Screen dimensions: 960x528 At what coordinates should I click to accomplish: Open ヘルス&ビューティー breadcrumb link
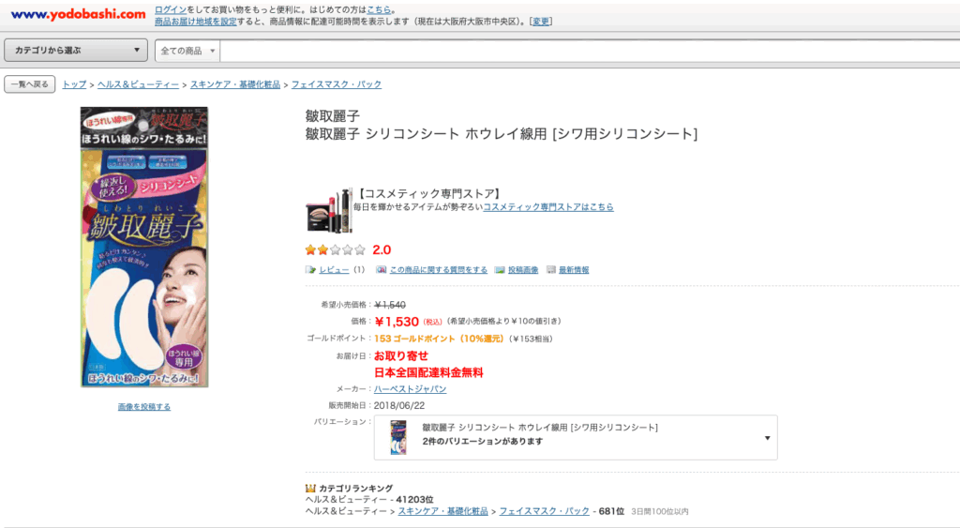pos(139,84)
